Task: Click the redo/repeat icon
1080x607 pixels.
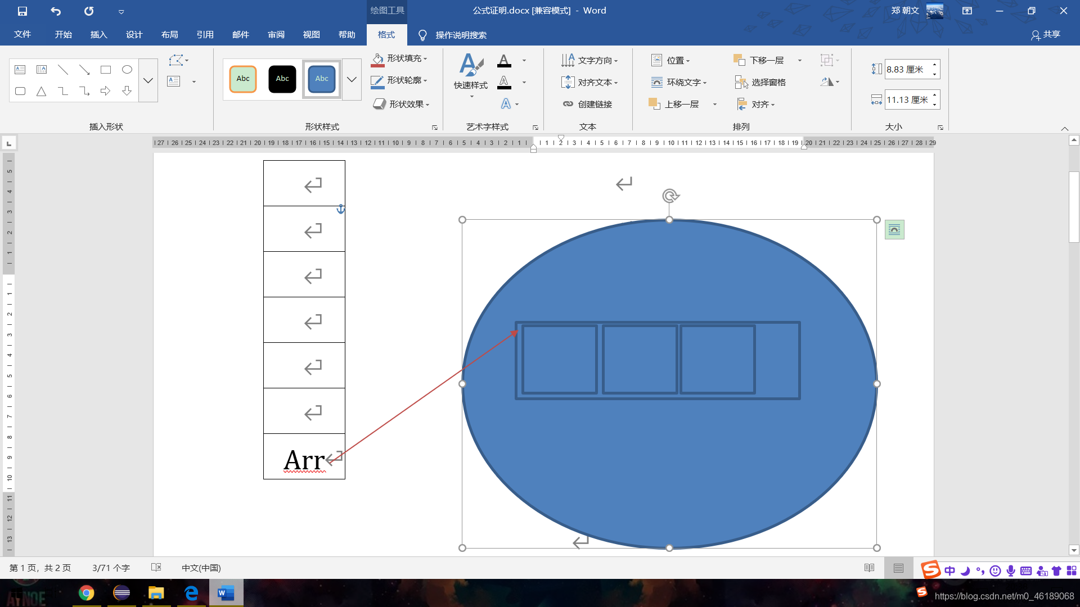Action: click(x=89, y=11)
